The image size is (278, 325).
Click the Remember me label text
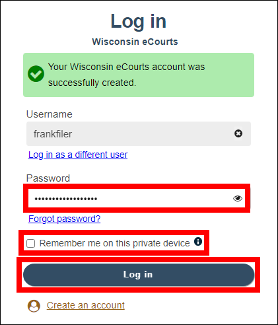point(115,243)
